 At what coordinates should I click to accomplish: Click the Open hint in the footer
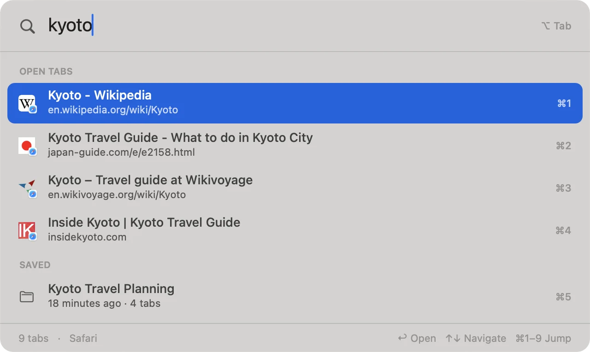point(417,338)
